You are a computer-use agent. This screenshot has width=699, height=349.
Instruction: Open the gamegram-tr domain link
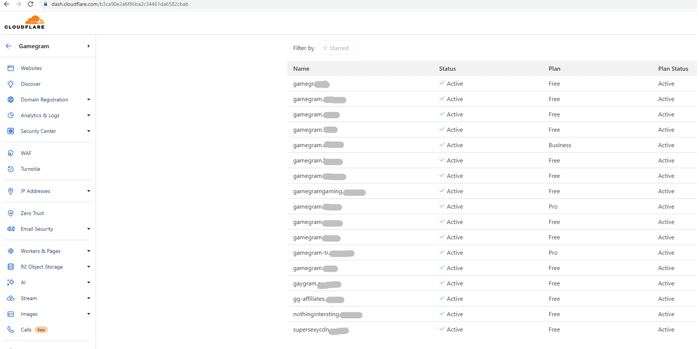[x=324, y=253]
